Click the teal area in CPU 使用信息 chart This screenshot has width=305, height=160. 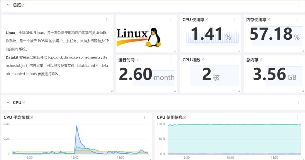[234, 139]
